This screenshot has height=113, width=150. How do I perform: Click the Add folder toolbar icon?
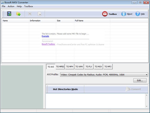pyautogui.click(x=18, y=14)
